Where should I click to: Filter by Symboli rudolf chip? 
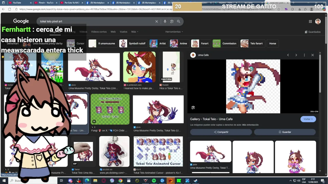click(134, 43)
